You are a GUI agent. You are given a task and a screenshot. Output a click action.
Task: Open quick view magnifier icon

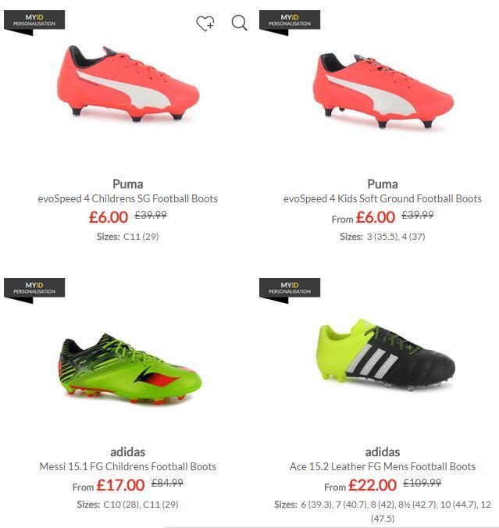(240, 23)
